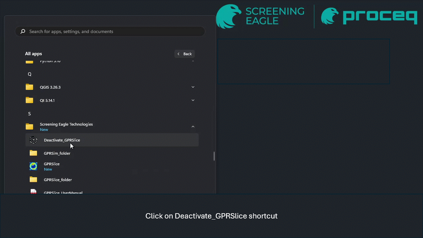Image resolution: width=423 pixels, height=238 pixels.
Task: Open the GPRSim_folder folder icon
Action: pyautogui.click(x=33, y=153)
